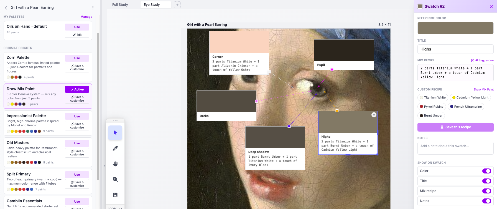The height and width of the screenshot is (209, 497).
Task: Click the Draw Mix Paint link
Action: 484,89
